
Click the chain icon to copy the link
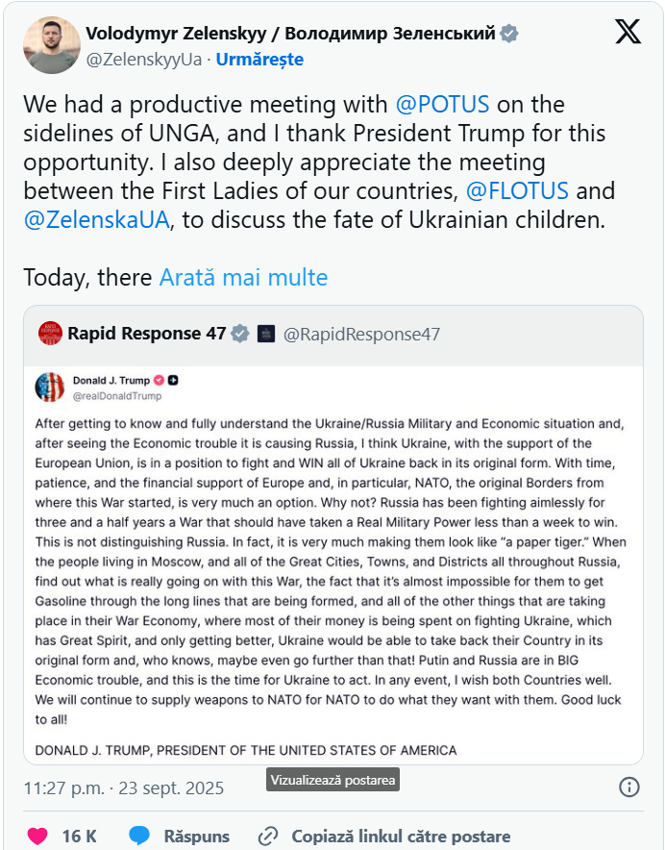[x=268, y=836]
